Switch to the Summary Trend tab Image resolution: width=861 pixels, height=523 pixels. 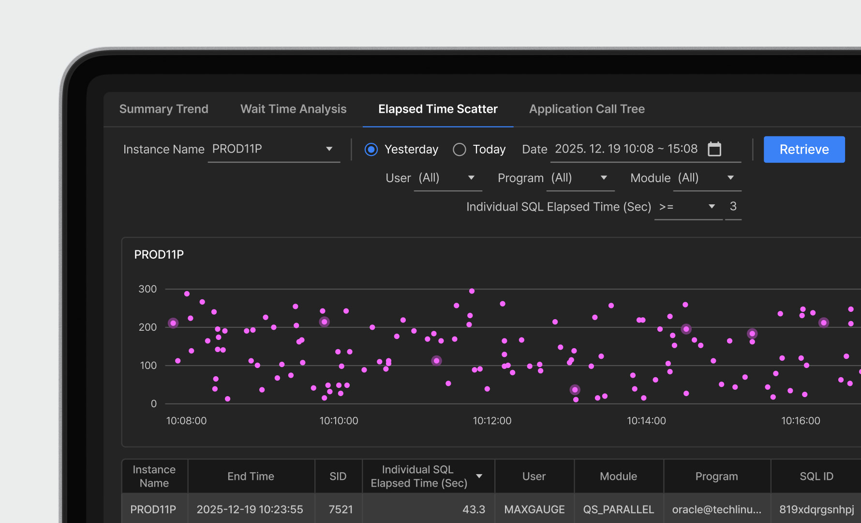coord(163,109)
